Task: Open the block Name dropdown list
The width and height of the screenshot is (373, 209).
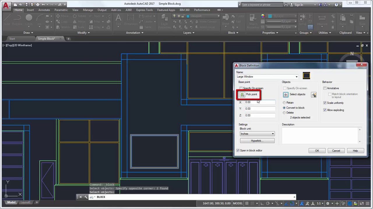Action: [x=297, y=77]
